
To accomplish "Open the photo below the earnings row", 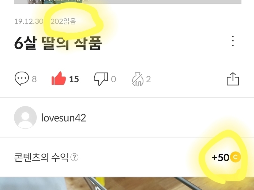I will pyautogui.click(x=127, y=184).
